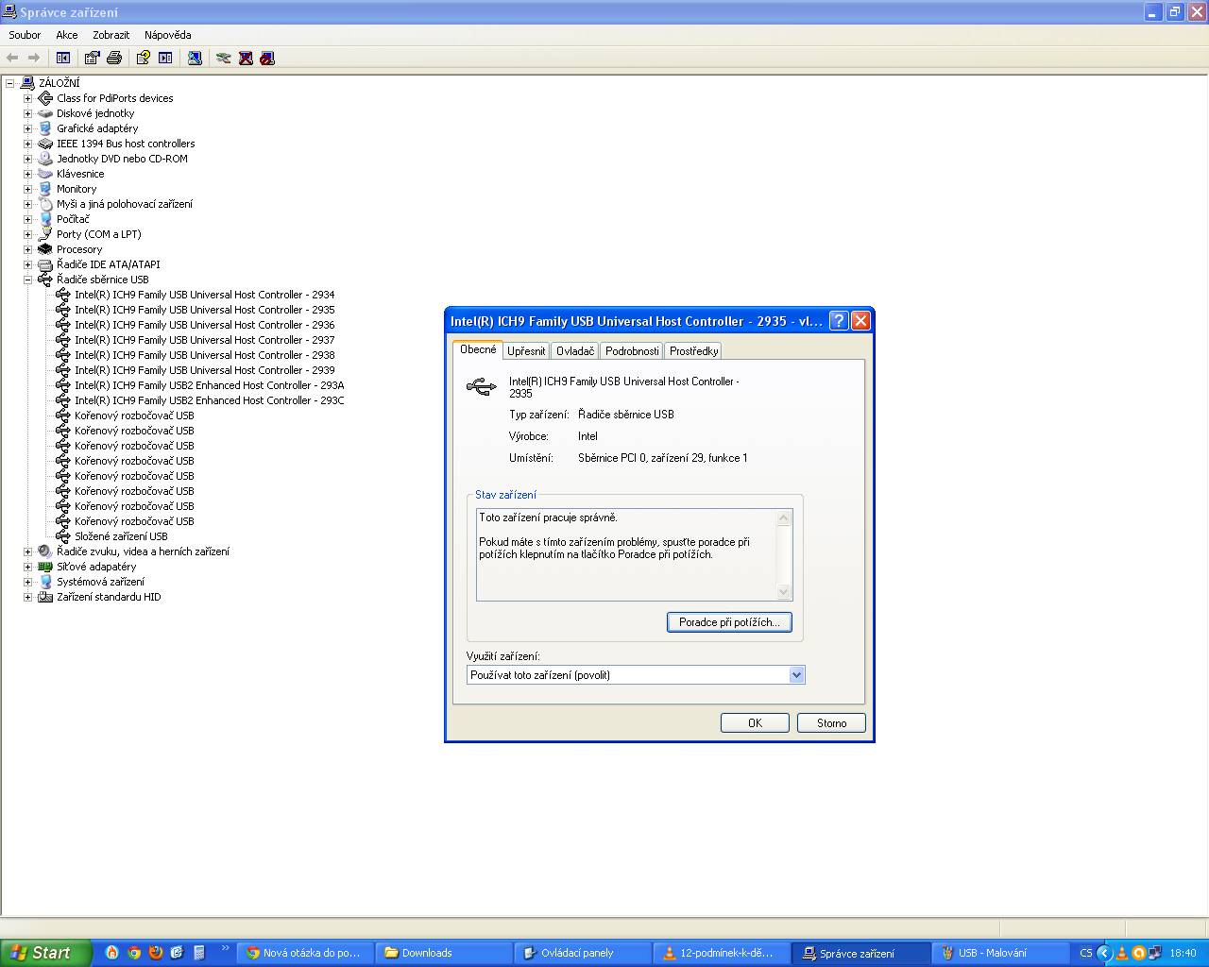The width and height of the screenshot is (1209, 967).
Task: Expand Řadiče zvuku, videa a herních zařízení
Action: pos(27,551)
